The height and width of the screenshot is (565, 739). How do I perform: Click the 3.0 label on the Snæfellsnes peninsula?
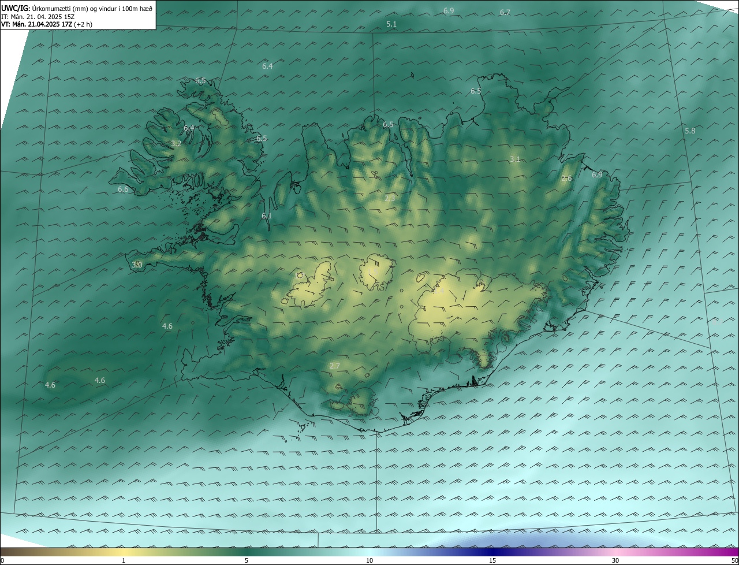(x=137, y=265)
